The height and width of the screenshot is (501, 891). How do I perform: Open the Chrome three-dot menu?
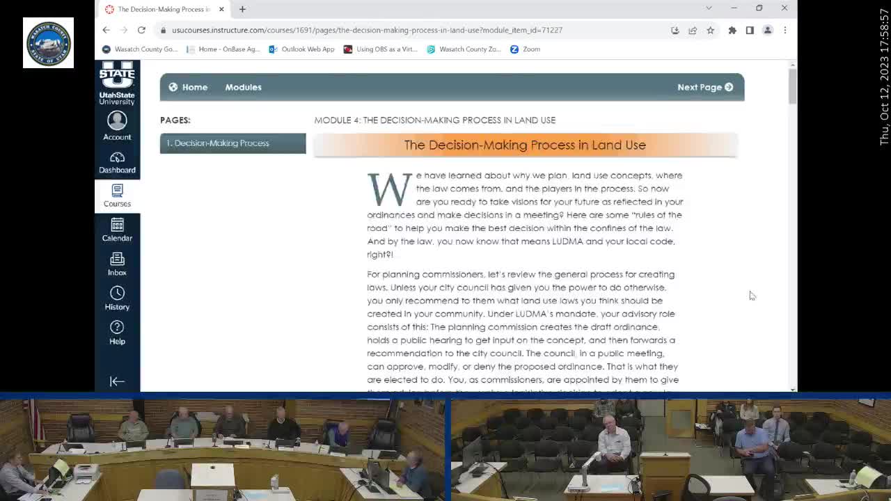click(x=784, y=30)
